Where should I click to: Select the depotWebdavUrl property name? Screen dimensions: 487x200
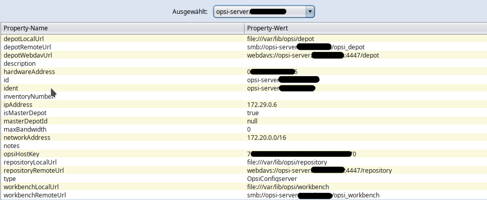click(28, 55)
